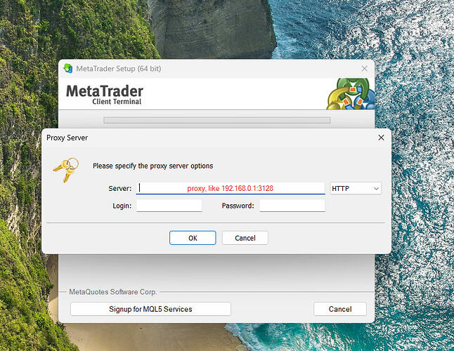Click the MetaTrader Setup title bar icon
The image size is (454, 351).
click(68, 69)
